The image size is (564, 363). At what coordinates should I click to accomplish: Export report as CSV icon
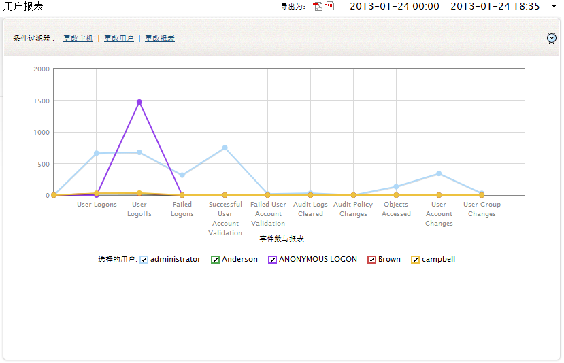[329, 5]
